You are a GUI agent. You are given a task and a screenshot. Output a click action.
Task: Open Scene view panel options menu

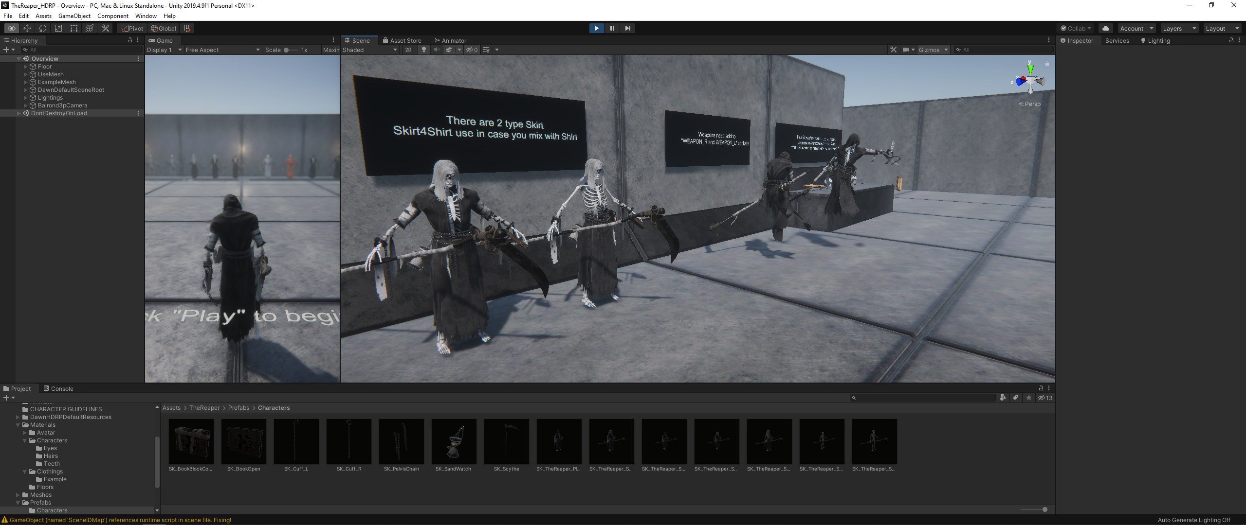pos(1049,40)
